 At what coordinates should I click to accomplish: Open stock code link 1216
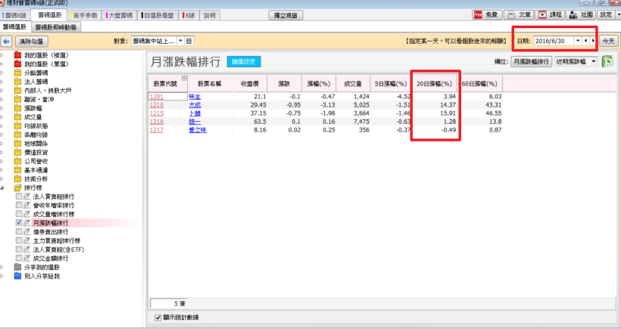157,122
